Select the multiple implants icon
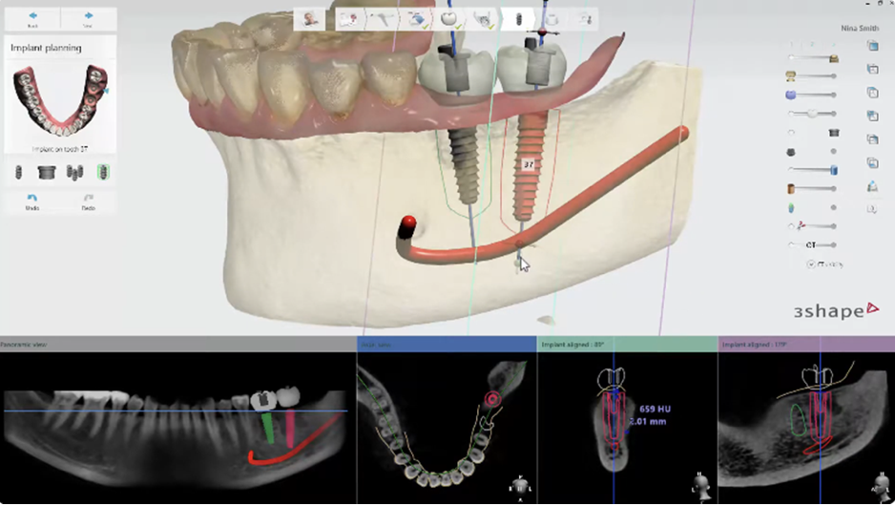 tap(73, 173)
